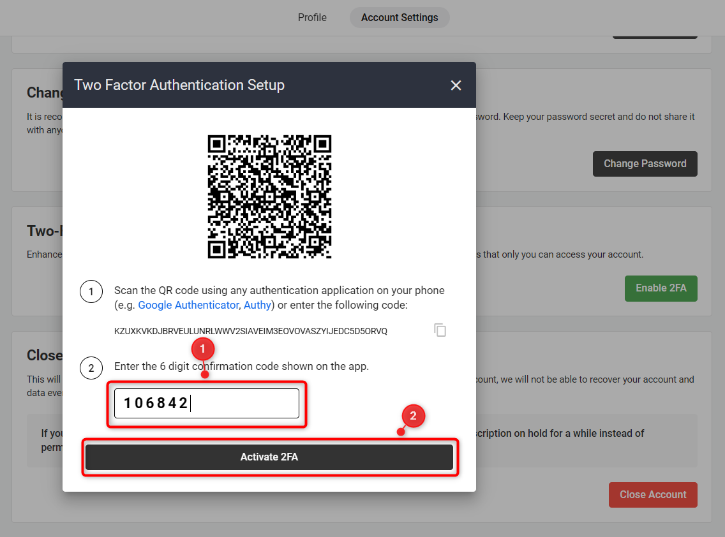
Task: Click the Change Password button
Action: 645,164
